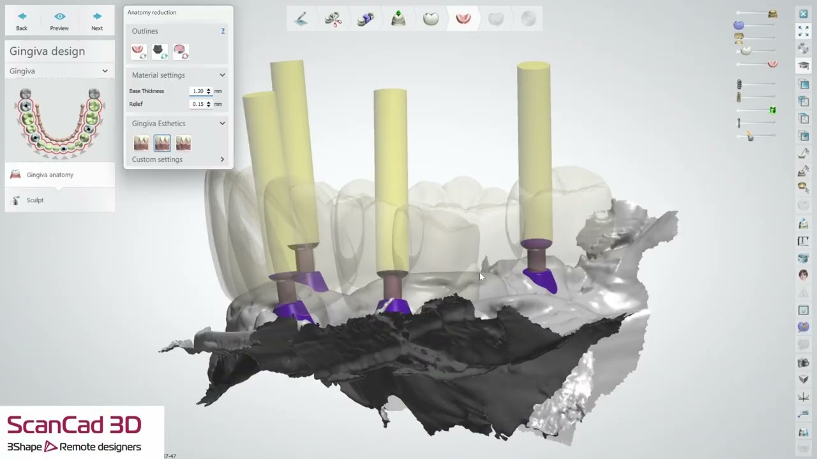Adjust the jaw model transparency slider

[x=772, y=13]
